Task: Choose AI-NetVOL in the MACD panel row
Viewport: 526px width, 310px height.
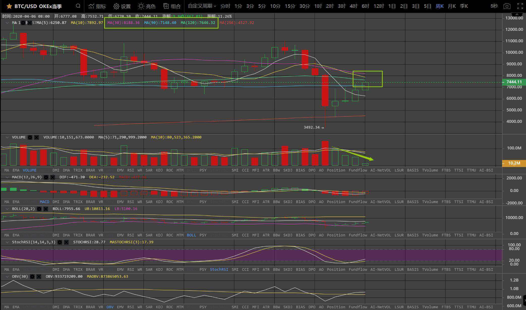Action: tap(380, 202)
